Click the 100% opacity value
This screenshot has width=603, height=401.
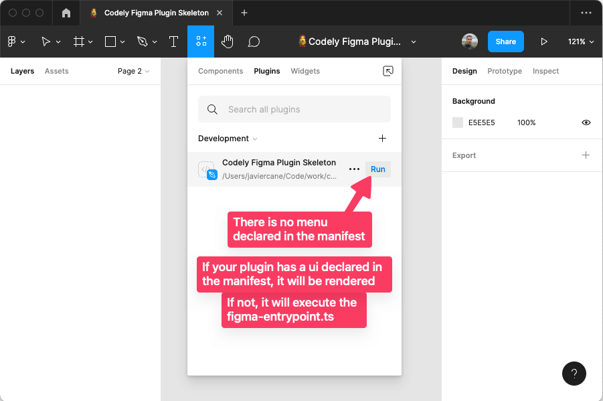[x=526, y=123]
